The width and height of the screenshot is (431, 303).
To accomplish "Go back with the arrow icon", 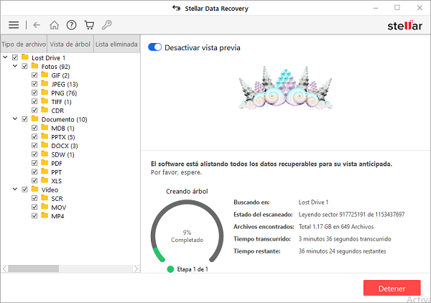I will [37, 25].
